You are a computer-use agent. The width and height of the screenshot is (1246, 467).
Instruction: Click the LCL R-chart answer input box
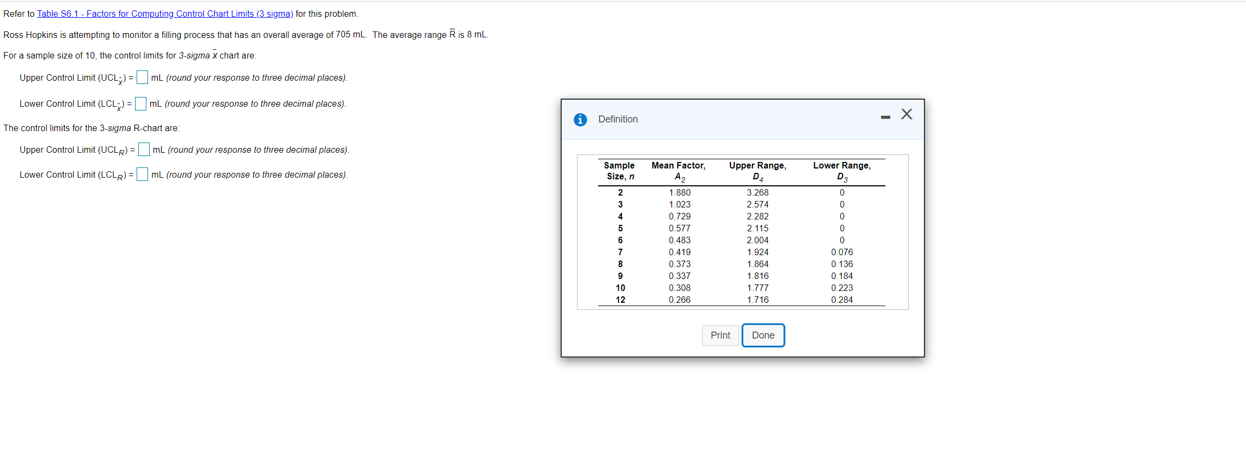coord(142,174)
